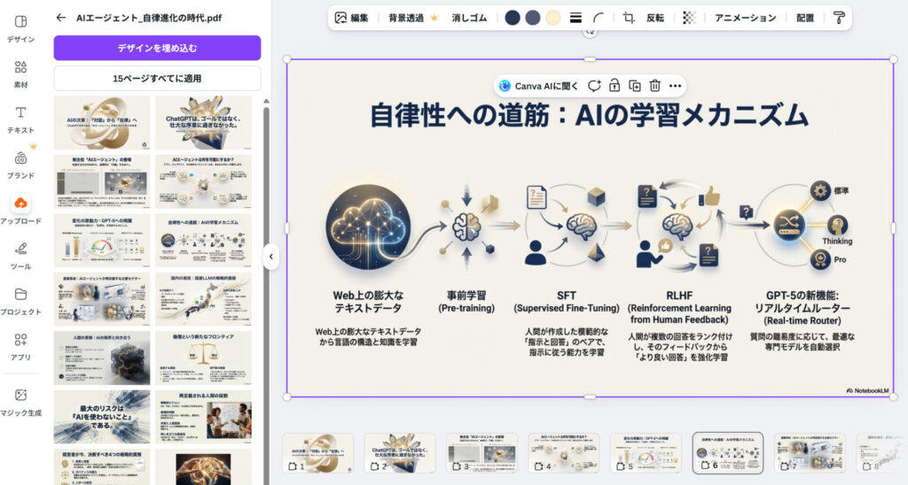The height and width of the screenshot is (485, 908).
Task: Pick the slate purple color swatch
Action: click(x=533, y=18)
